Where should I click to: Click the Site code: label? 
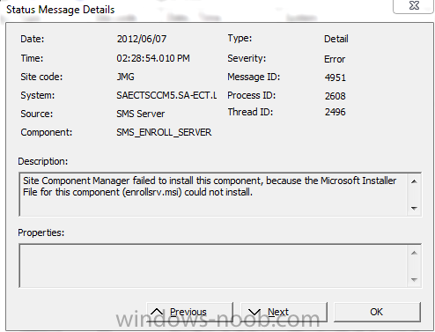41,77
